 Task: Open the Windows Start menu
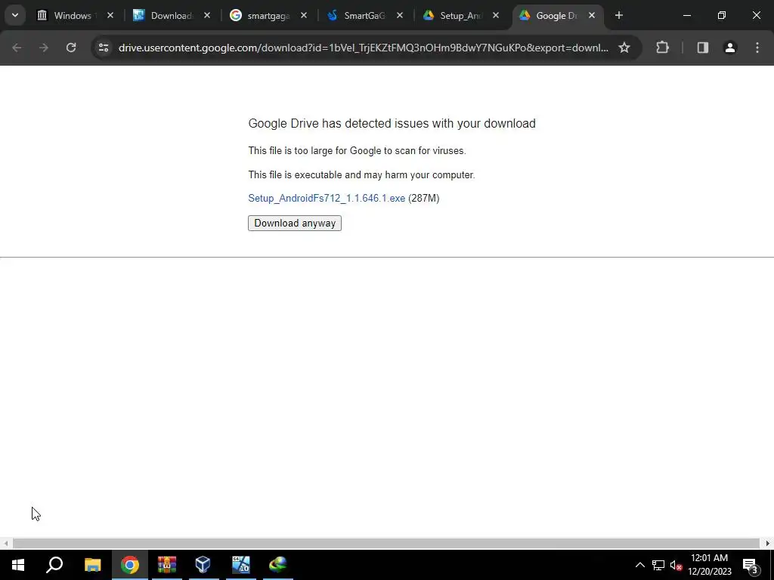pyautogui.click(x=18, y=565)
